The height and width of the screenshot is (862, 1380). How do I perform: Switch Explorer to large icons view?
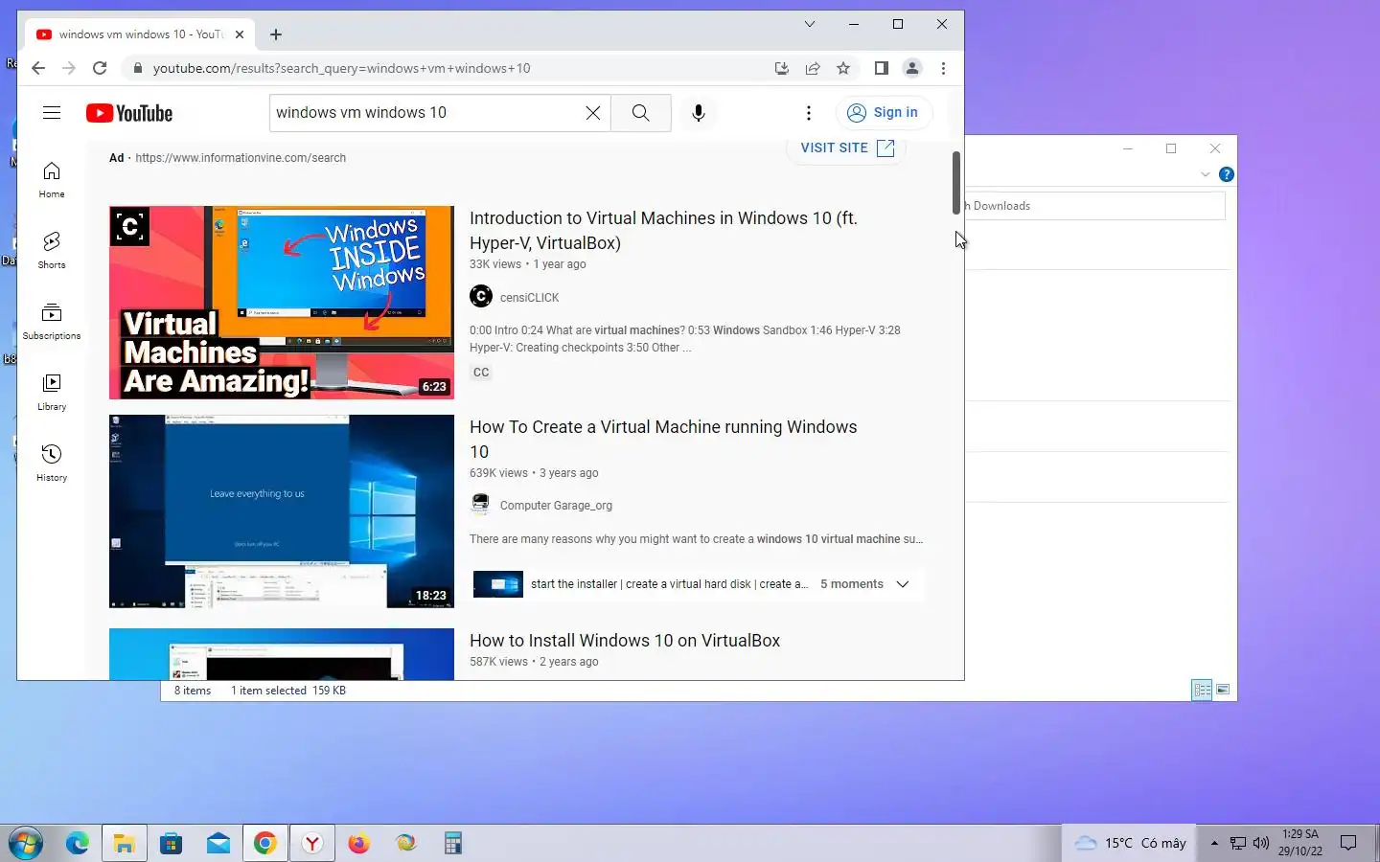coord(1223,690)
